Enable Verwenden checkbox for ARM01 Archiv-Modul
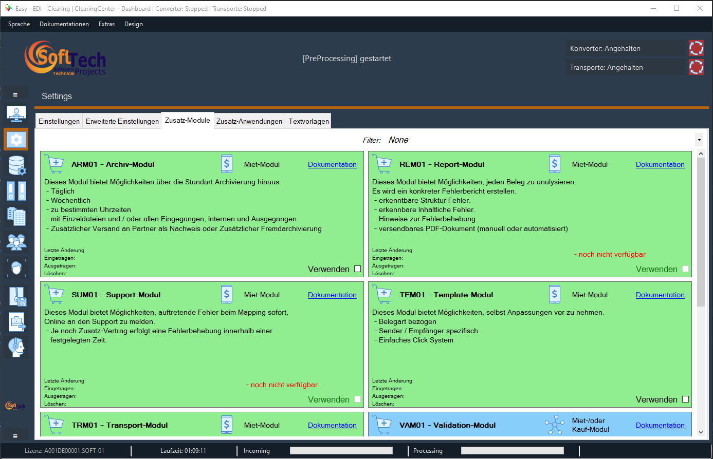 pyautogui.click(x=357, y=269)
